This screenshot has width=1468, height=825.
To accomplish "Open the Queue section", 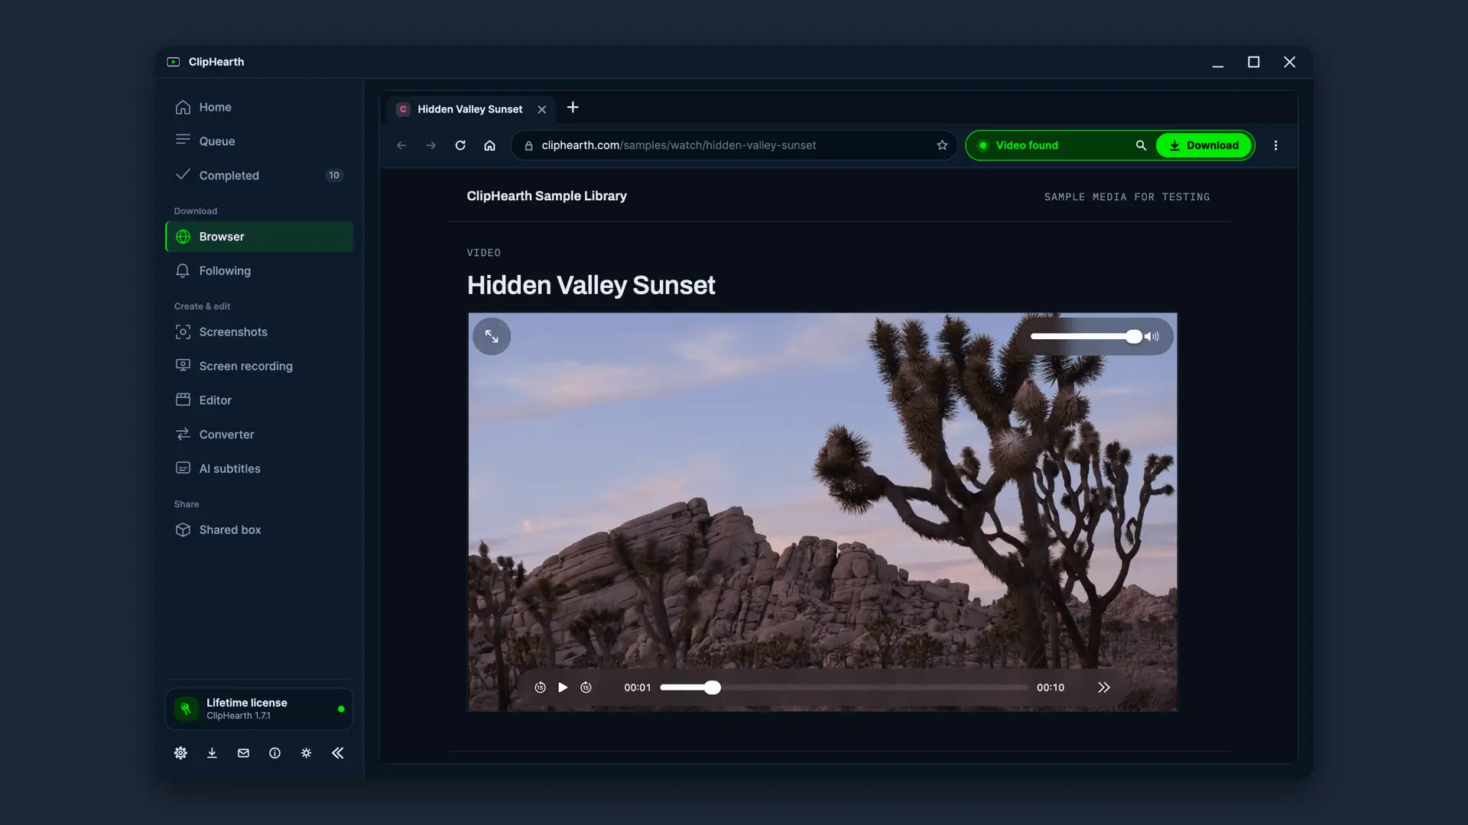I will [x=259, y=141].
